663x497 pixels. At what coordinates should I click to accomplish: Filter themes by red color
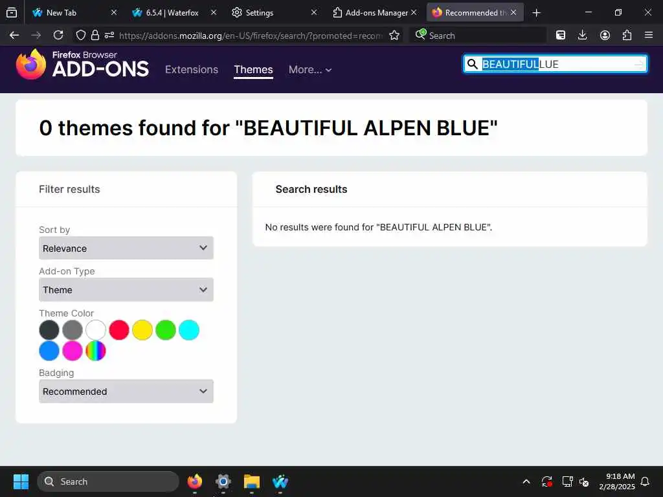click(119, 329)
